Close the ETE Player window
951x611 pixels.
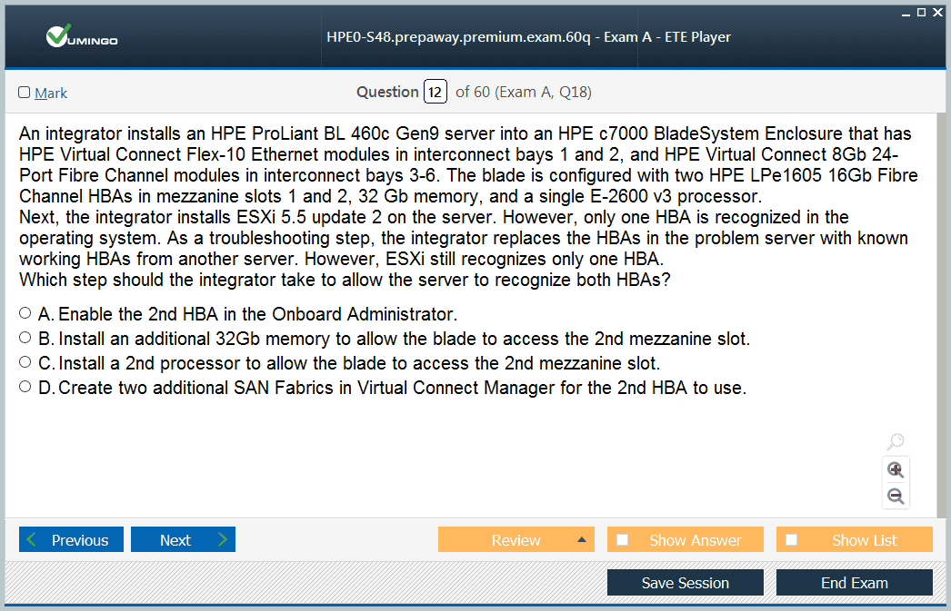(x=937, y=12)
